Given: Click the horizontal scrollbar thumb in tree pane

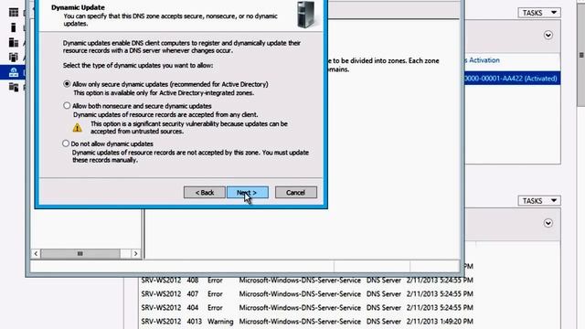Looking at the screenshot, I should [80, 254].
